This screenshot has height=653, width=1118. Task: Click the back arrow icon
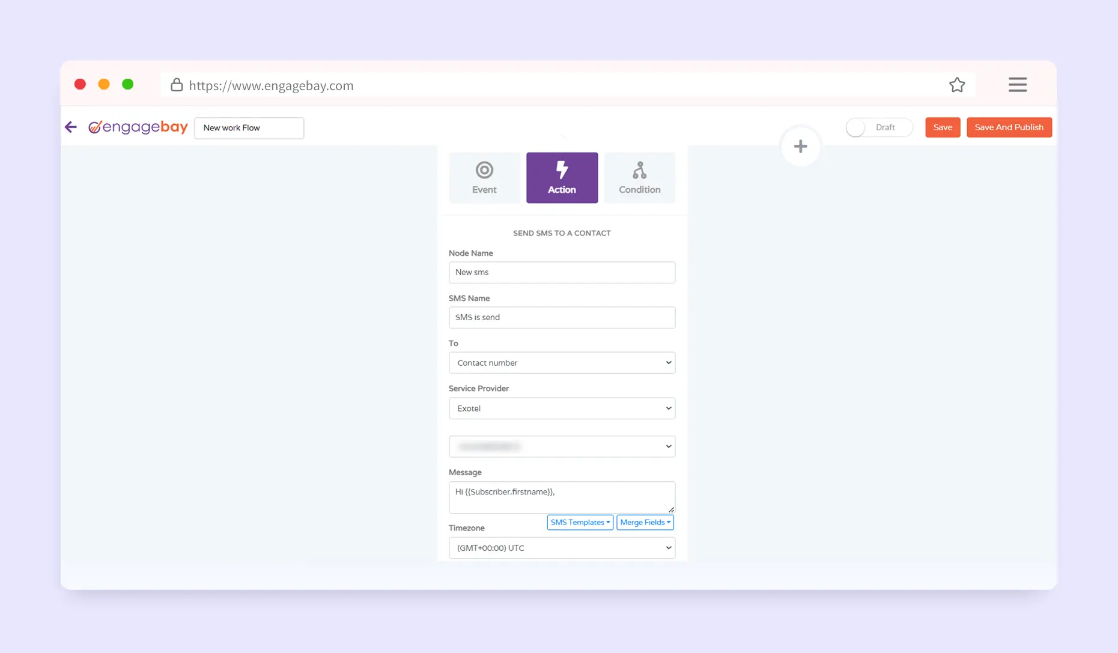pos(71,127)
